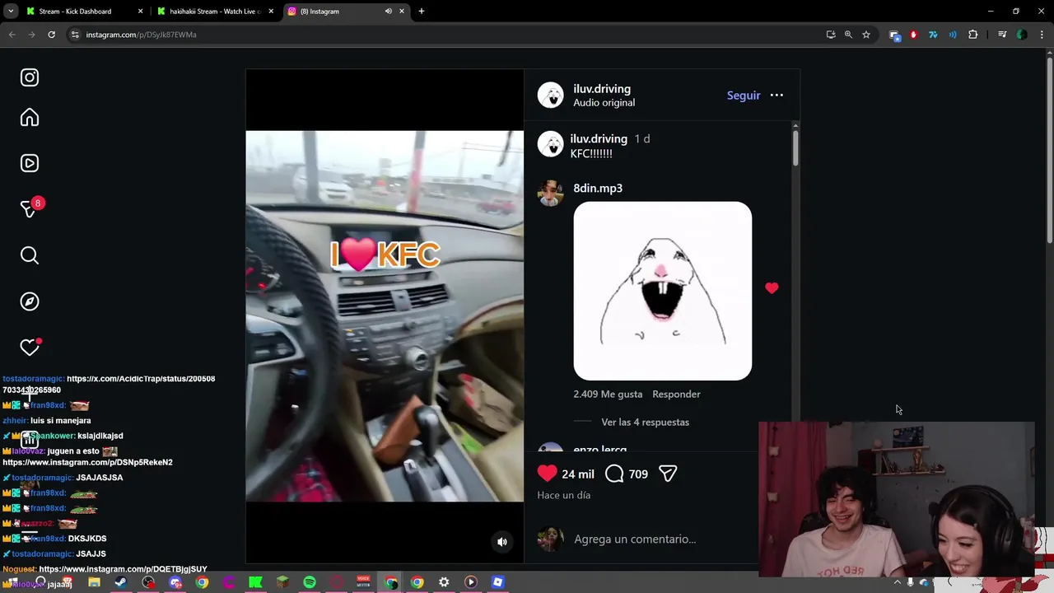Screen dimensions: 1054x593
Task: Reload the page
Action: [x=51, y=35]
